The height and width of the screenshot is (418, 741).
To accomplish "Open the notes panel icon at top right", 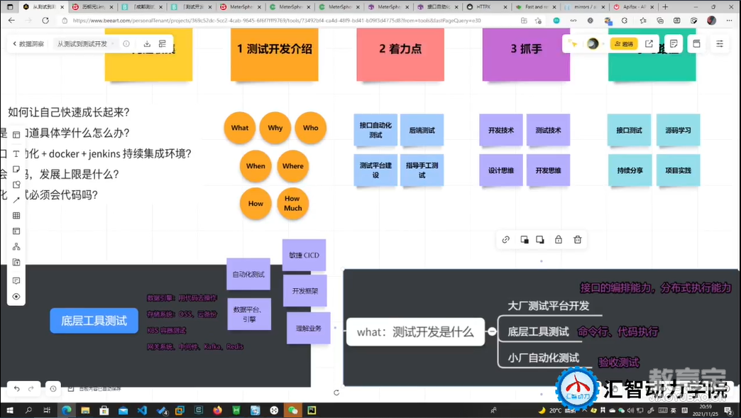I will click(x=674, y=43).
